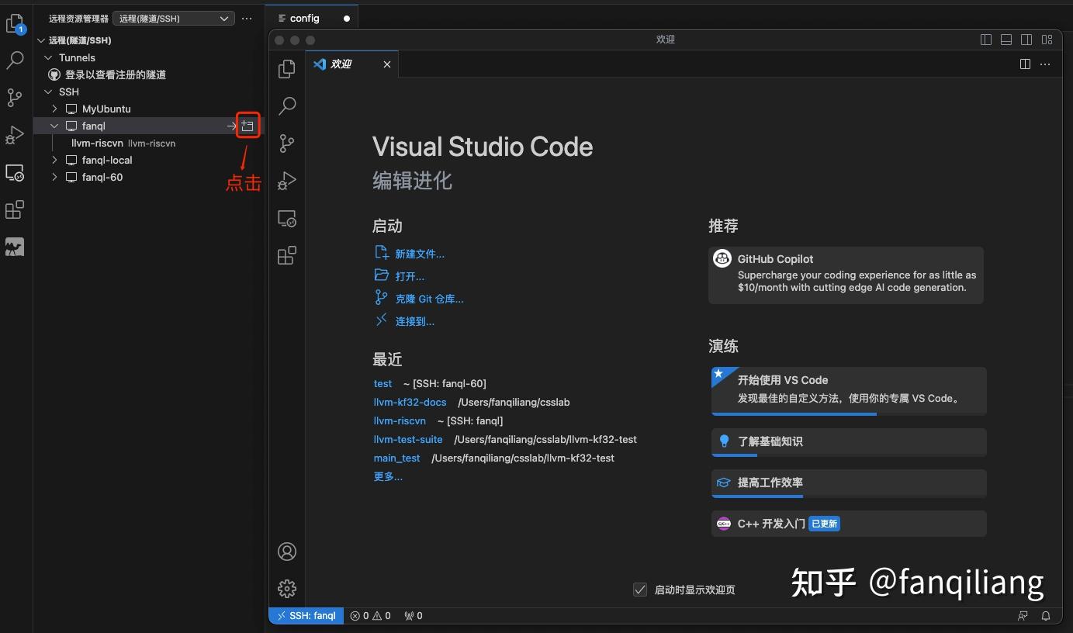Connect fanql in a new window
Screen dimensions: 1073x633
coord(247,126)
